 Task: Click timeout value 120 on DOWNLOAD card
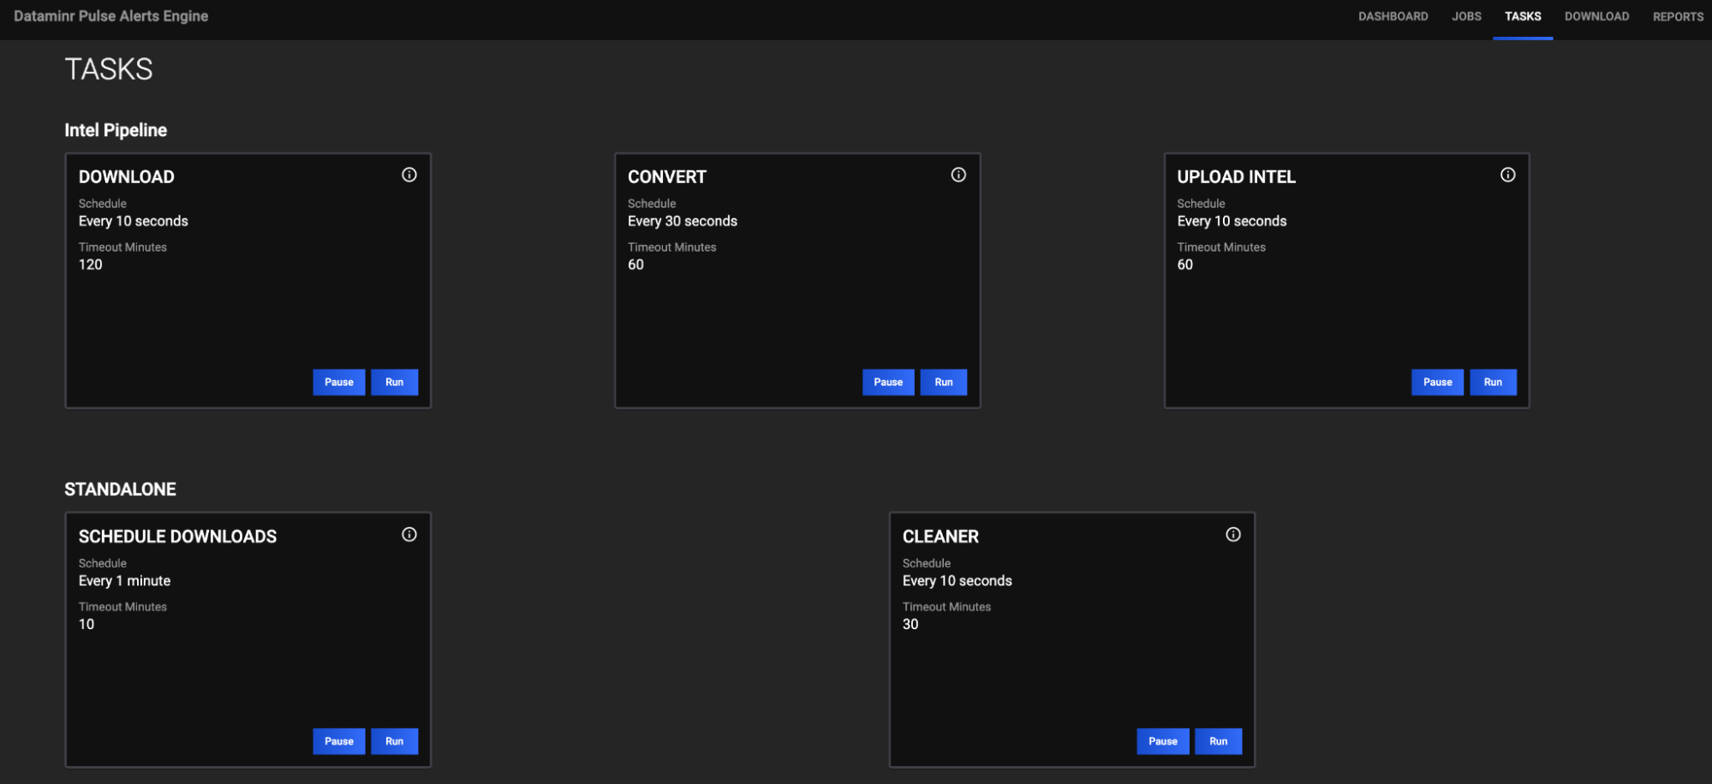pyautogui.click(x=91, y=264)
